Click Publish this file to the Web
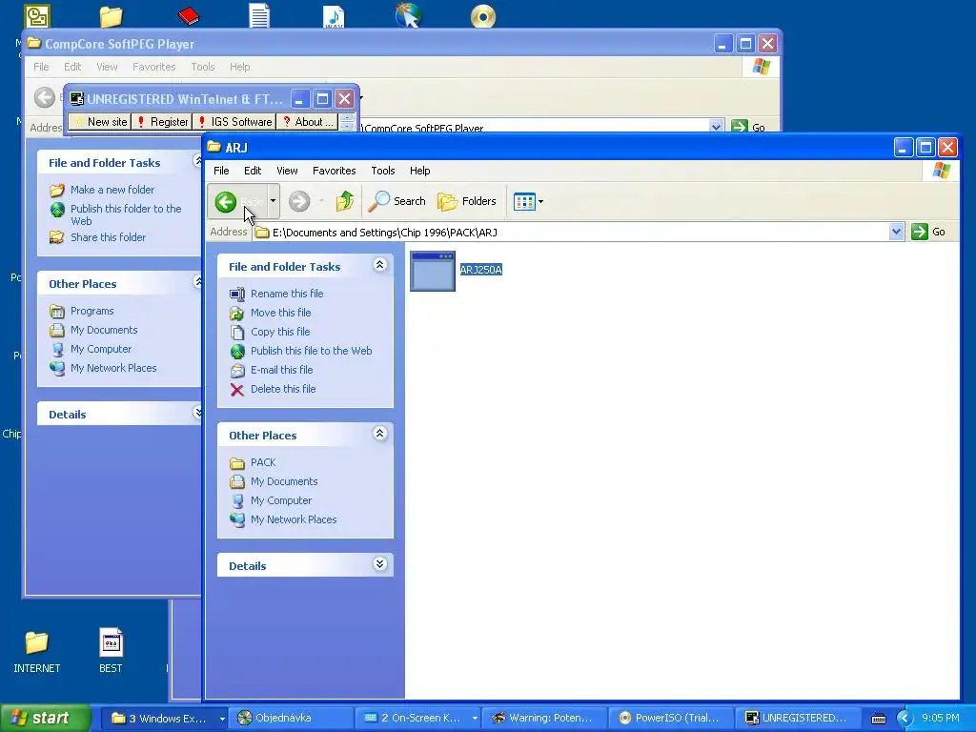Viewport: 976px width, 732px height. point(312,351)
